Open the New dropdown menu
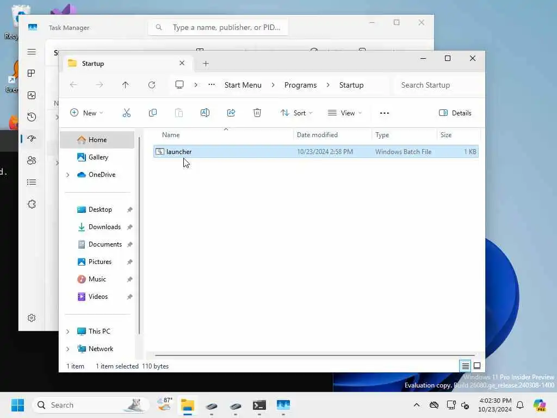This screenshot has width=557, height=418. 86,113
